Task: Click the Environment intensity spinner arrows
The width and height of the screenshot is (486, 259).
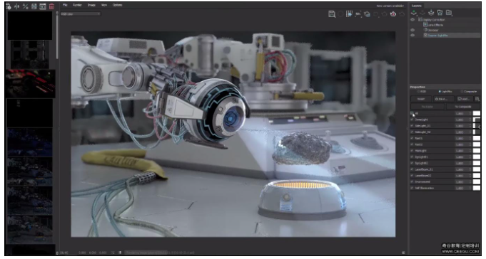Action: tap(470, 181)
